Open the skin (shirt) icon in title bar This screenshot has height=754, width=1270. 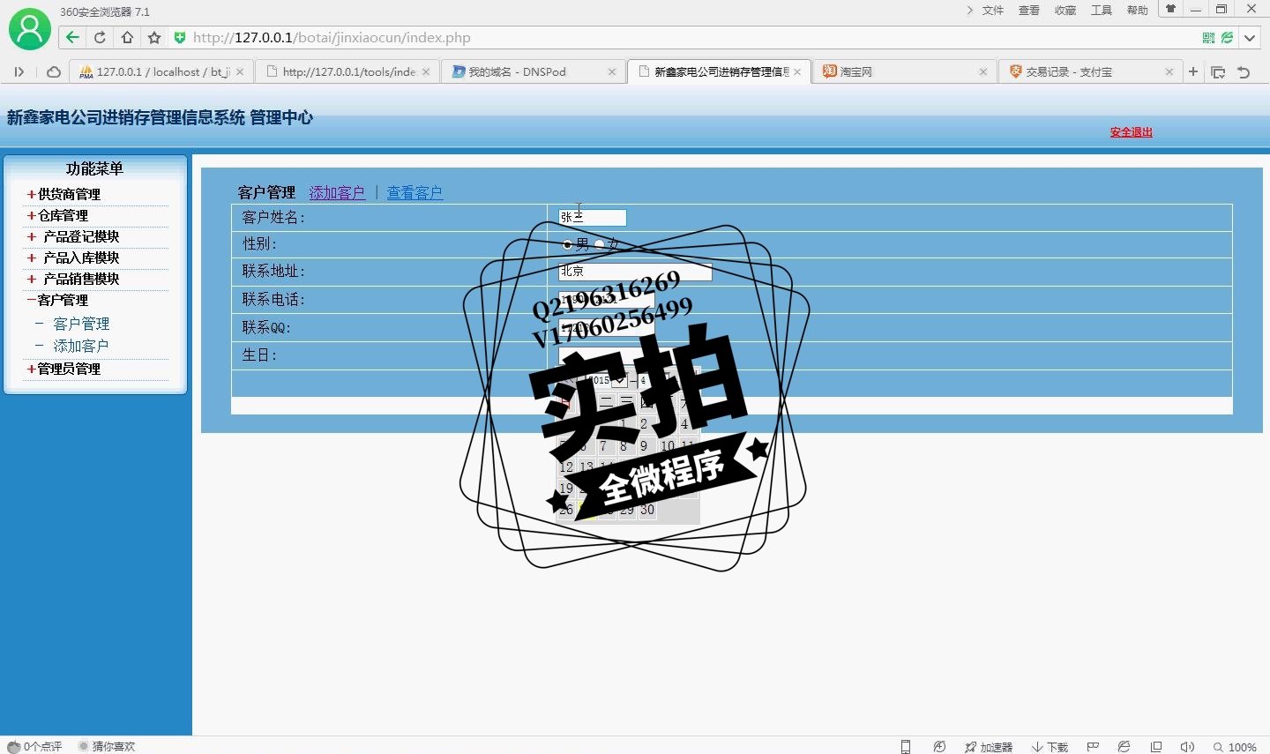coord(1171,9)
